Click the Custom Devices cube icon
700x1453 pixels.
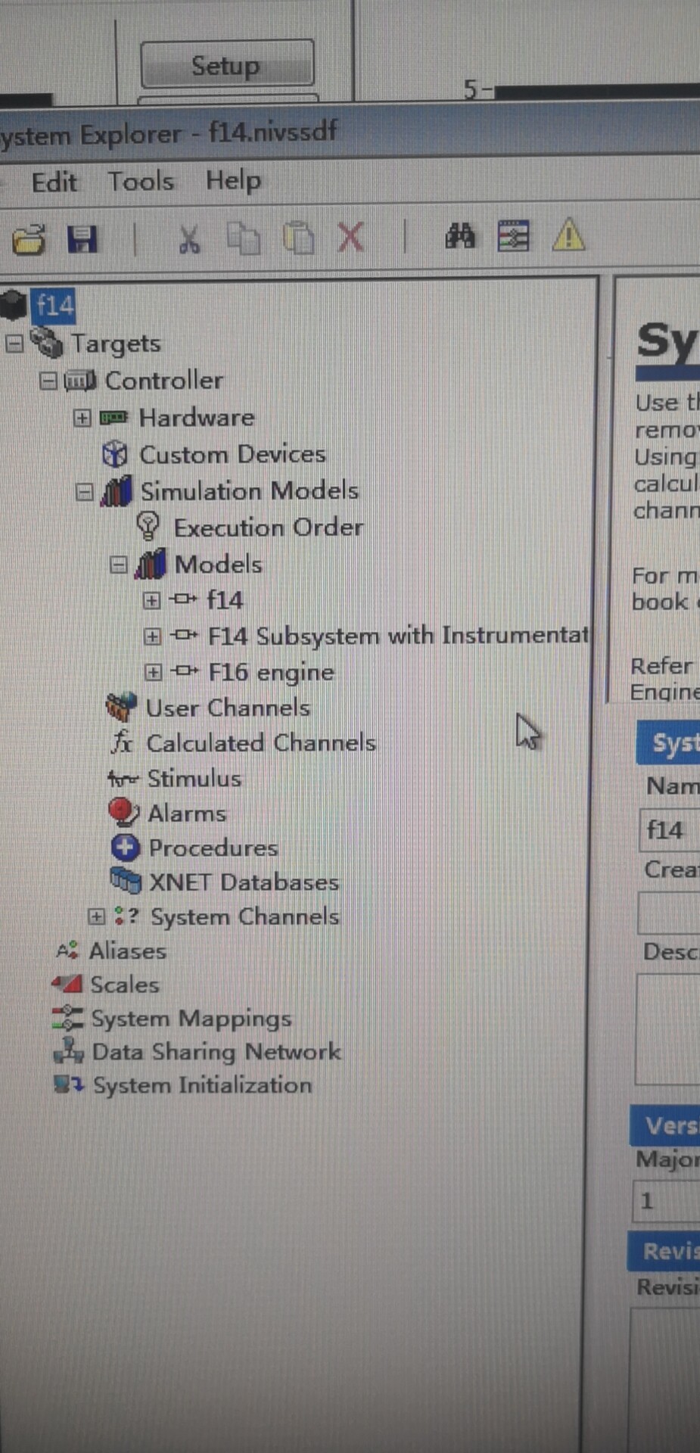[114, 454]
